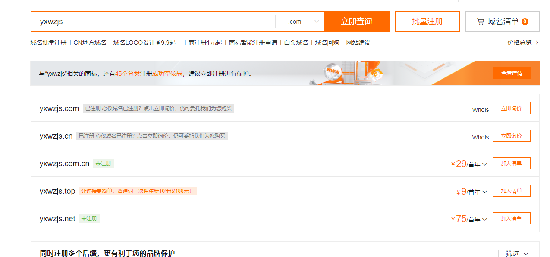Click the 立即查询 search button

356,22
